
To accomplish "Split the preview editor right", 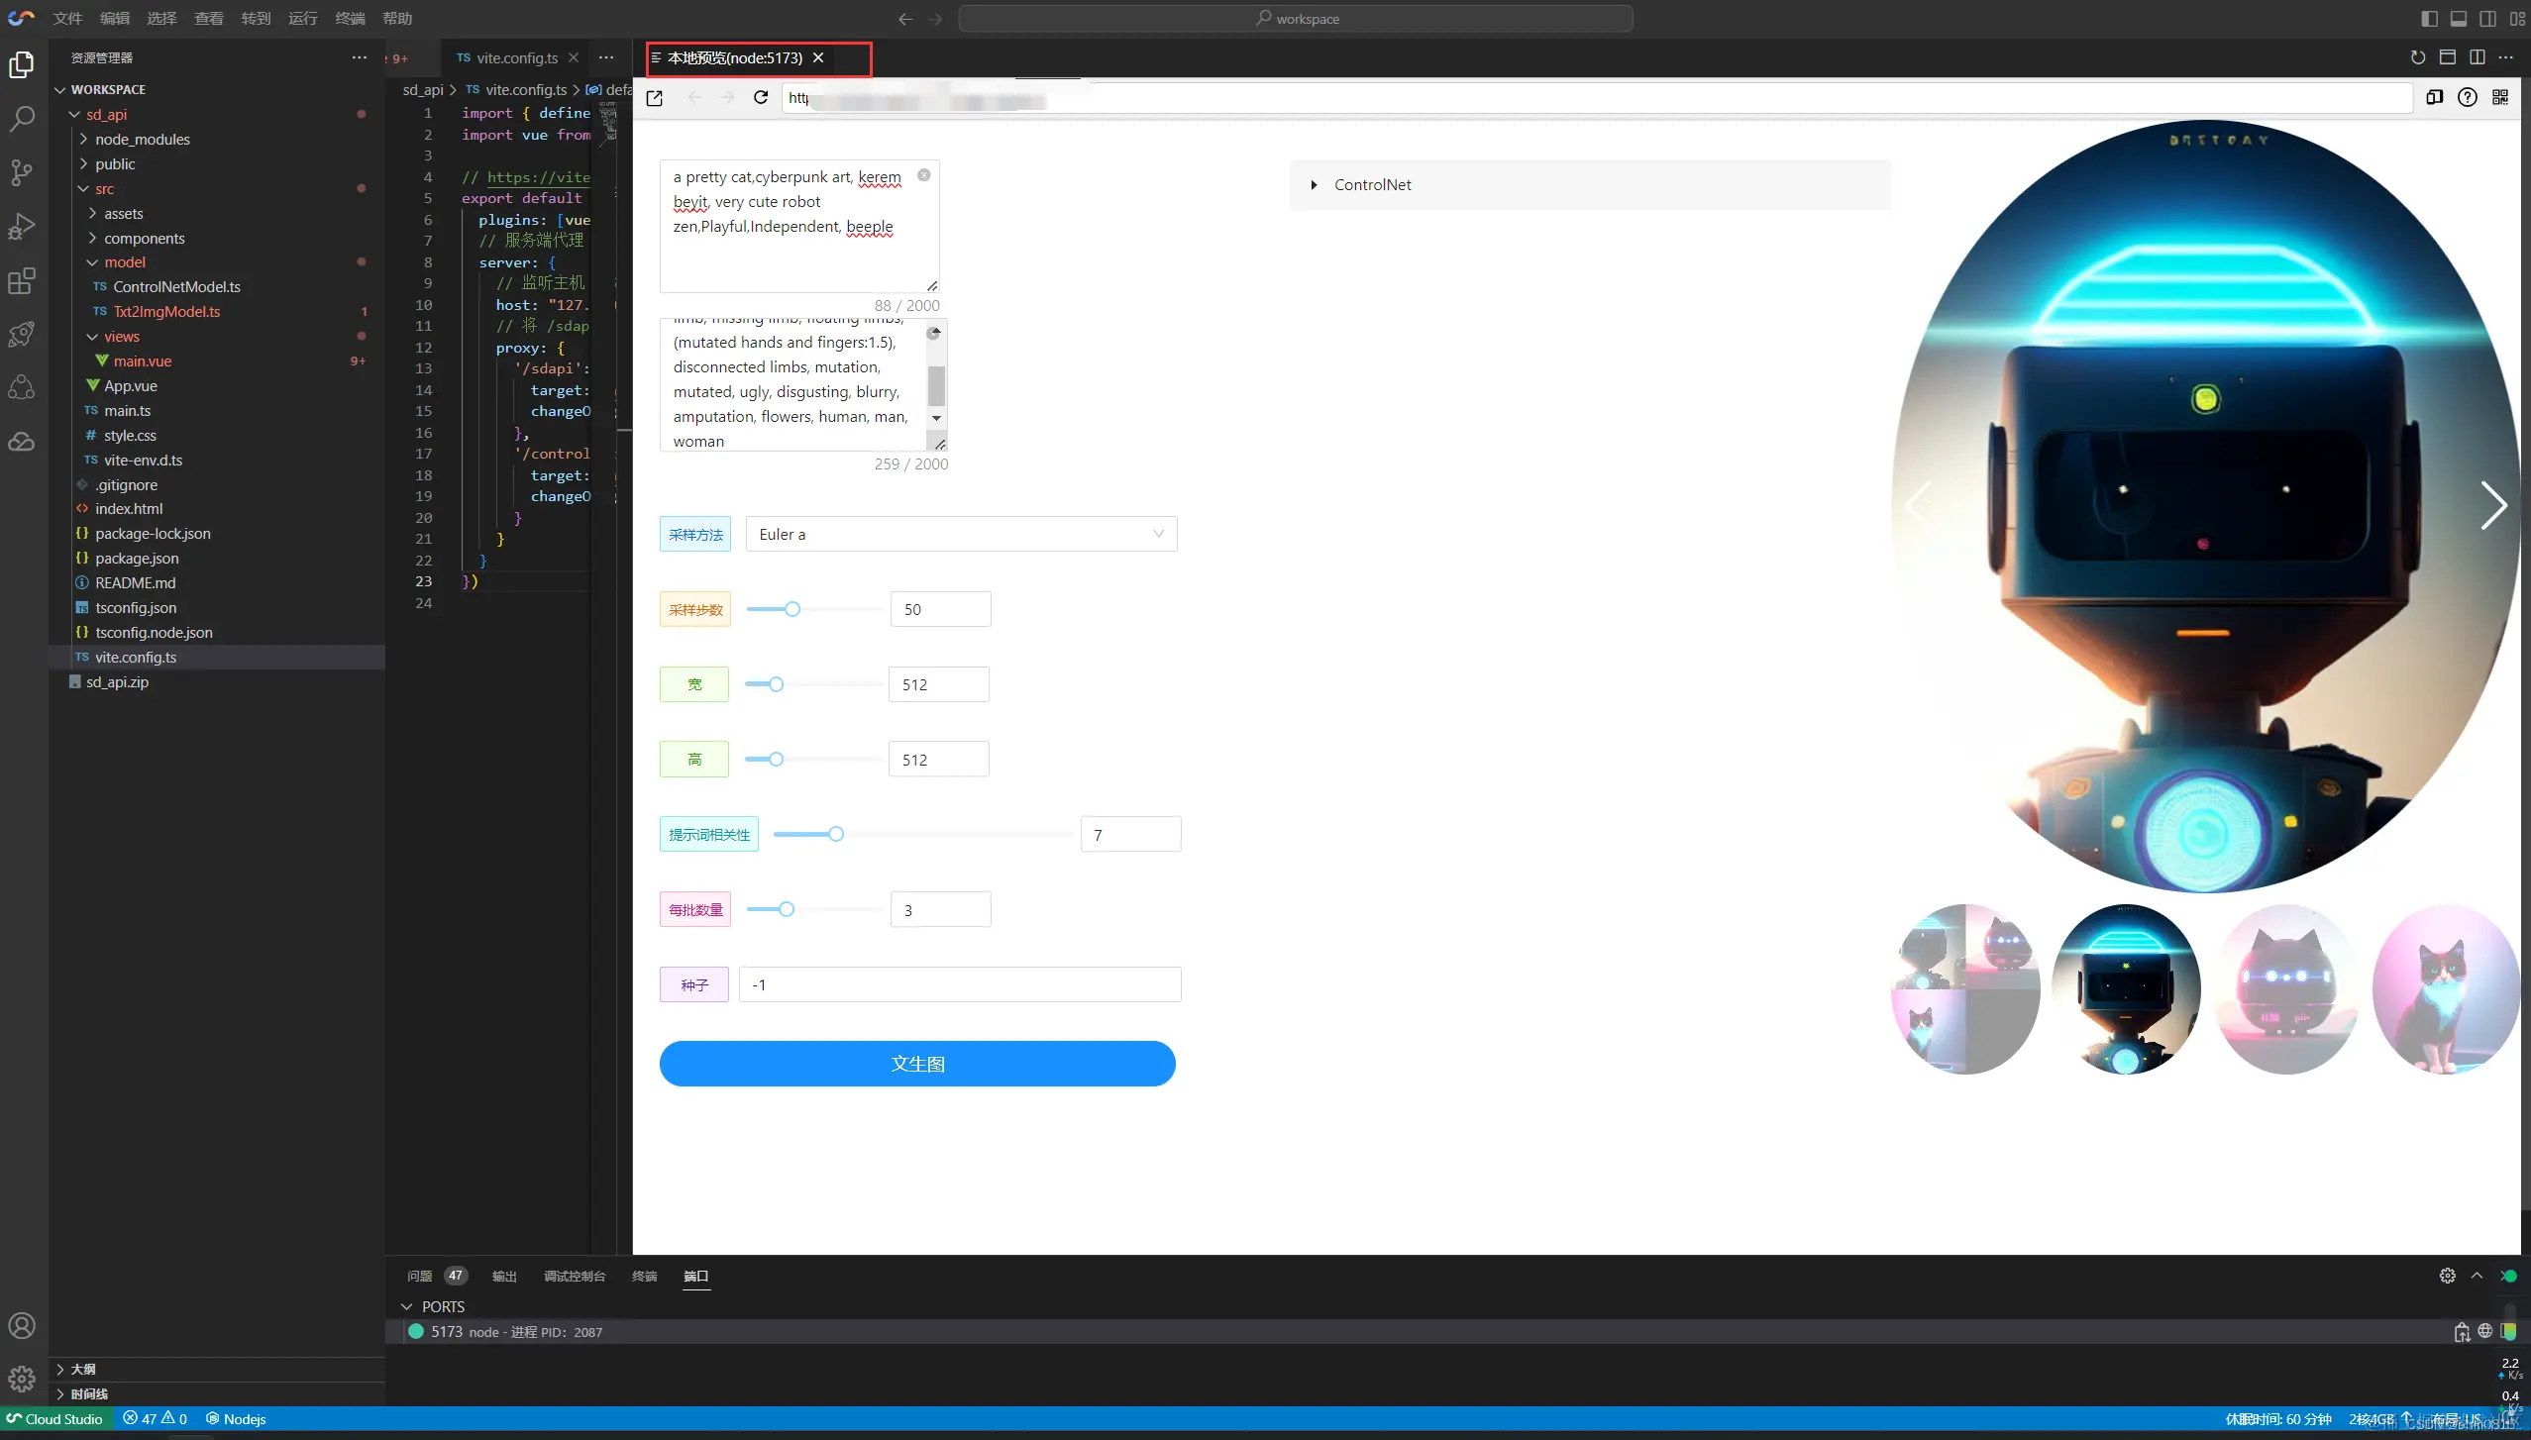I will click(2478, 57).
